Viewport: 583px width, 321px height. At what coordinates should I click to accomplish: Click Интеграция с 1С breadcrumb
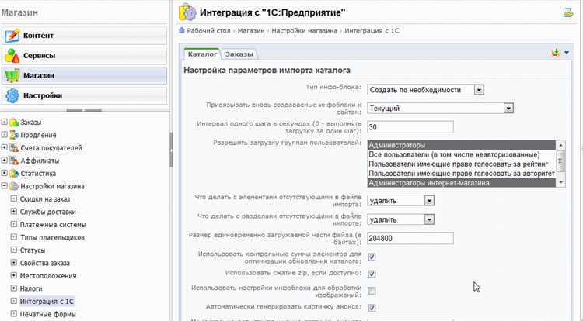coord(372,31)
